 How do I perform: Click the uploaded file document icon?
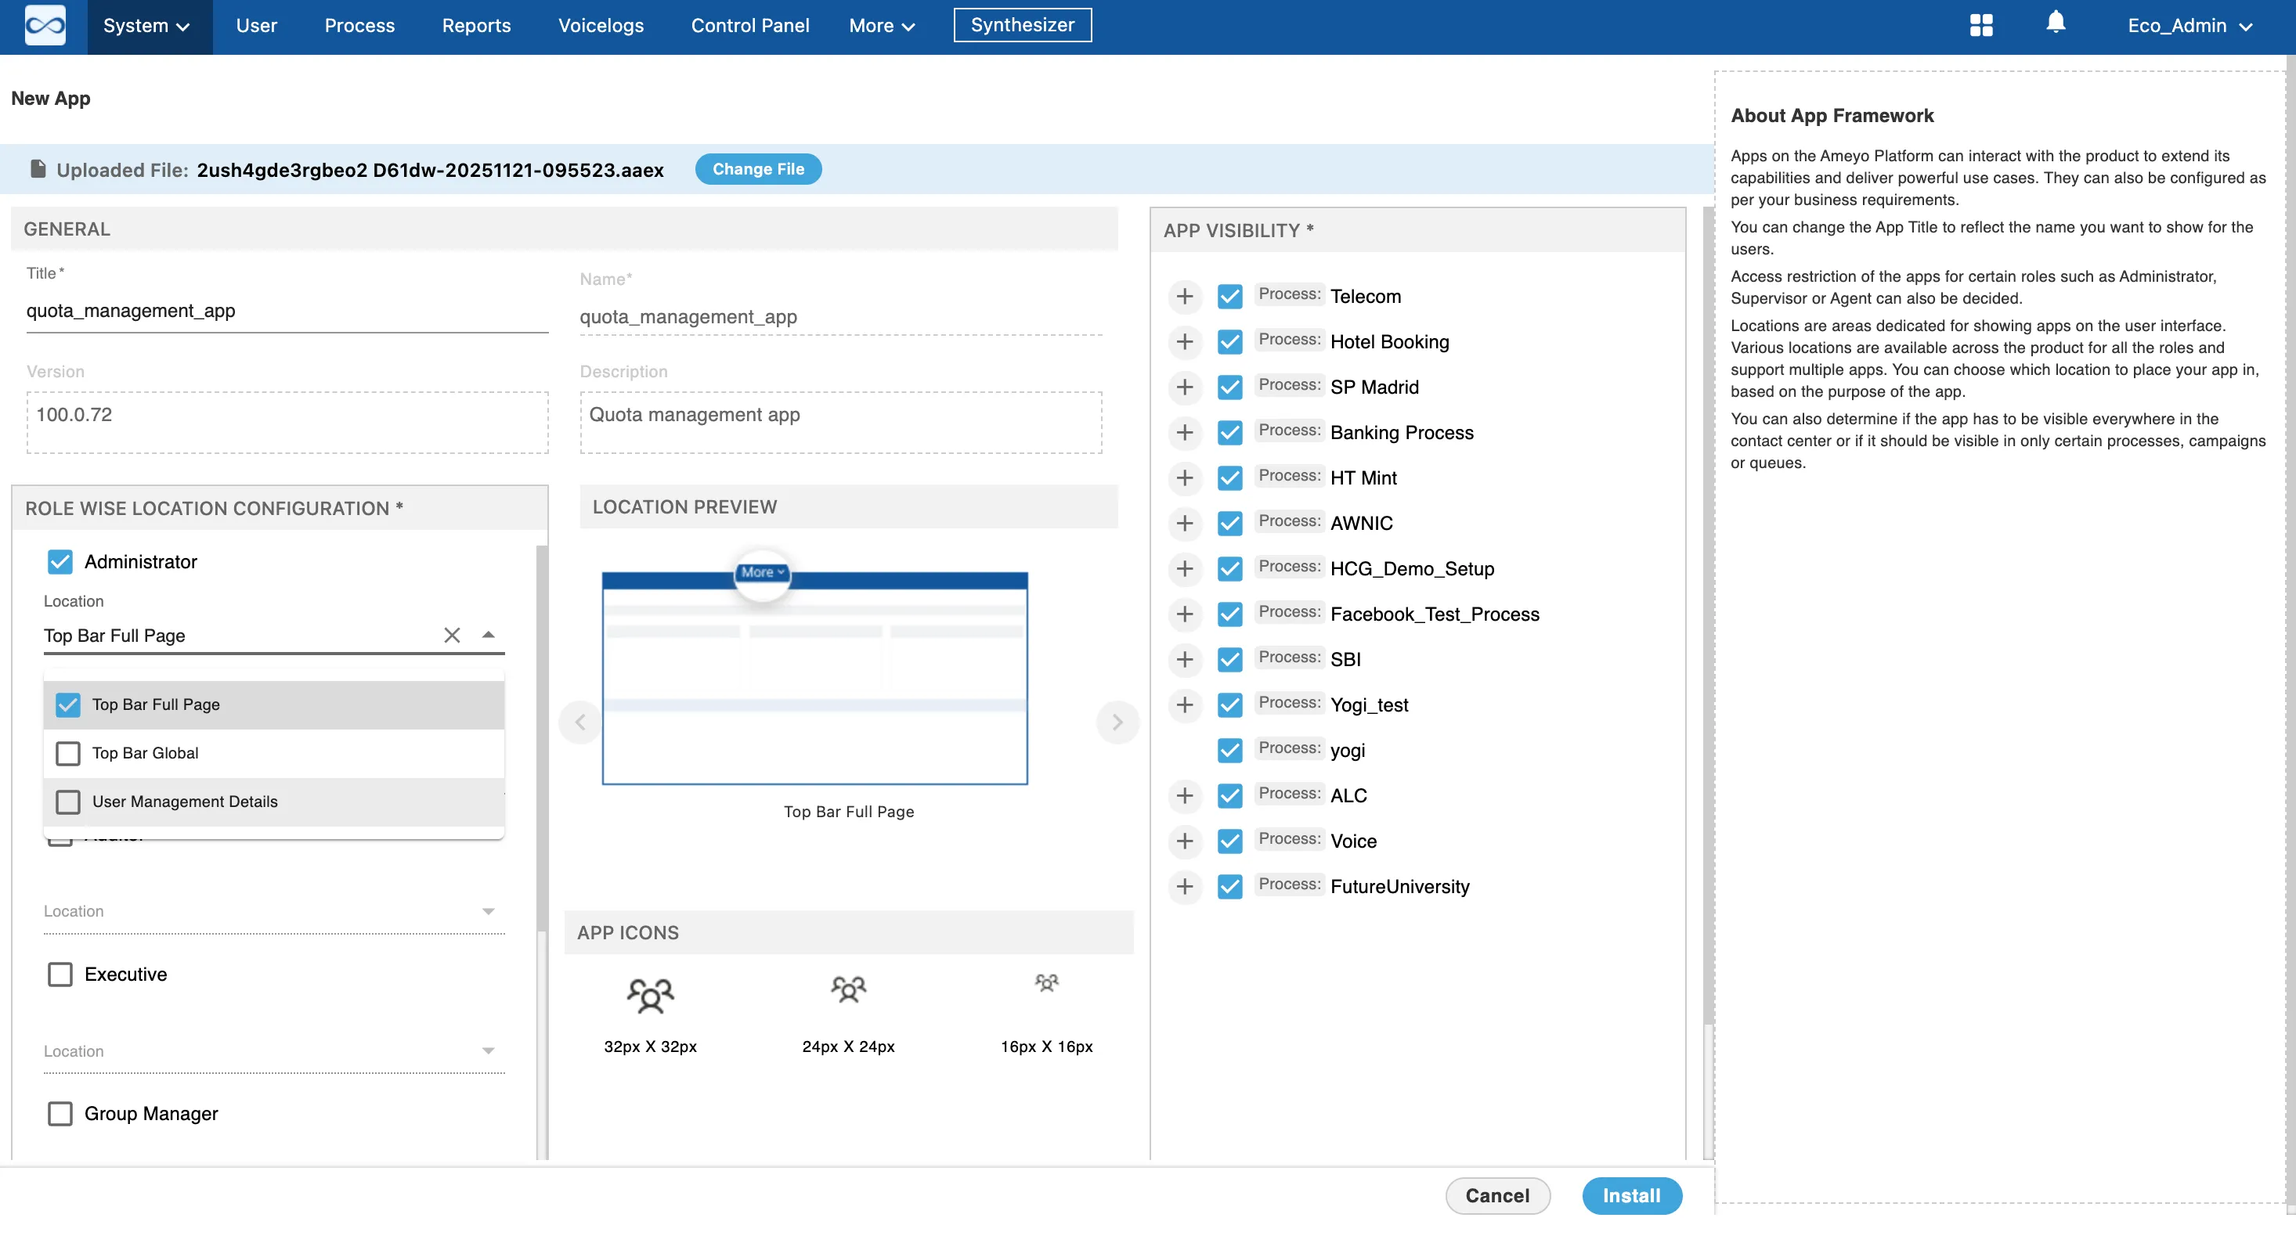tap(38, 168)
